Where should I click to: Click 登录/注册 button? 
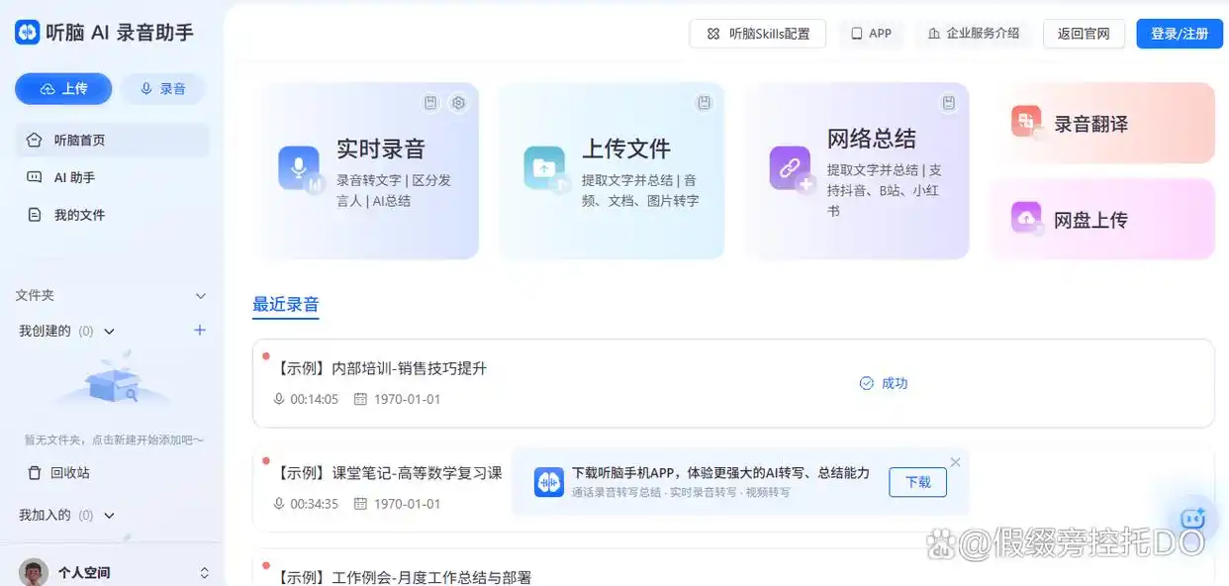click(x=1180, y=34)
